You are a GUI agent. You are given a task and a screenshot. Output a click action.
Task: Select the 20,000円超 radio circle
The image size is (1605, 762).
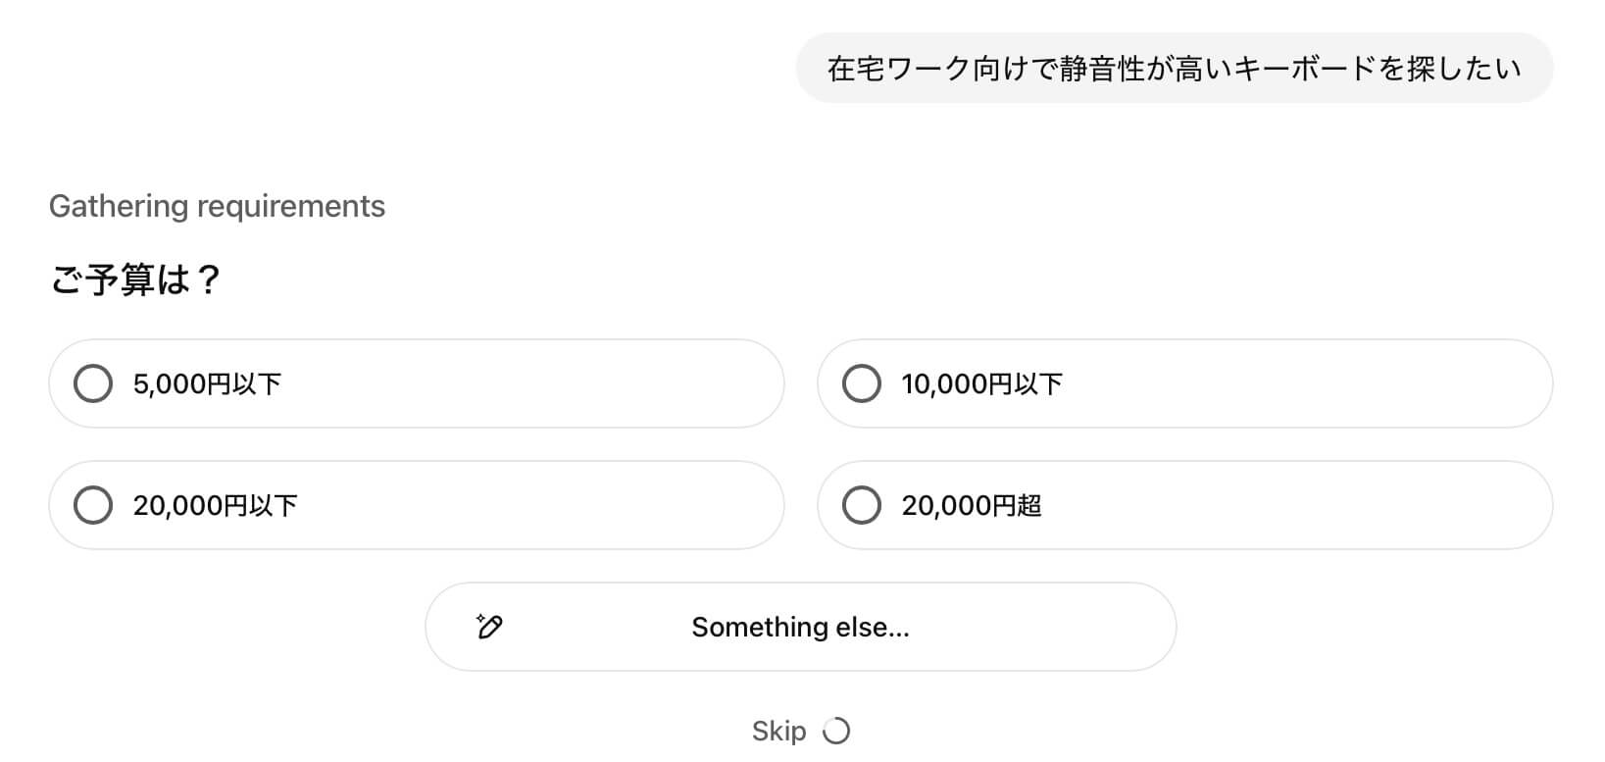[x=862, y=505]
